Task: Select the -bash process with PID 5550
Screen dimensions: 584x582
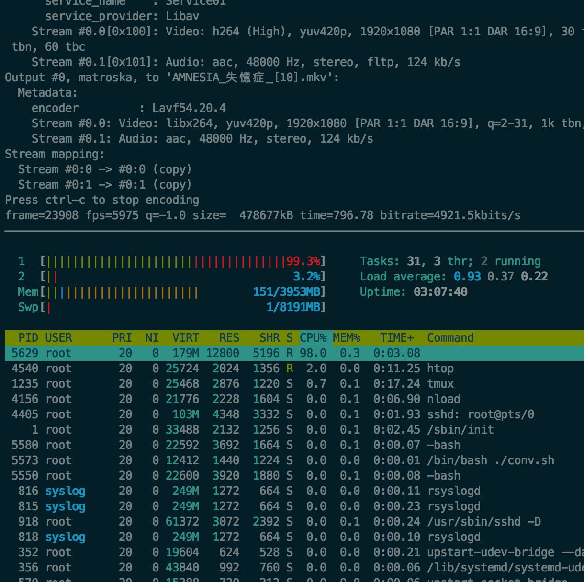Action: coord(294,476)
